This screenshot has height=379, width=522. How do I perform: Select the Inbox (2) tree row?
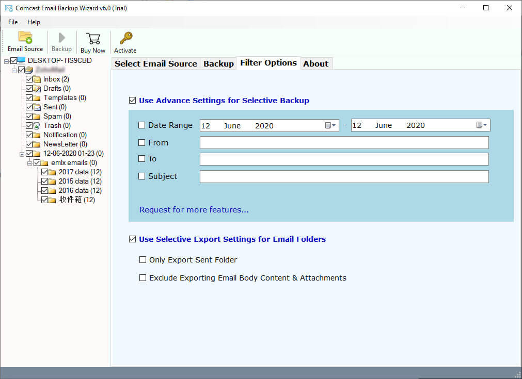click(56, 79)
